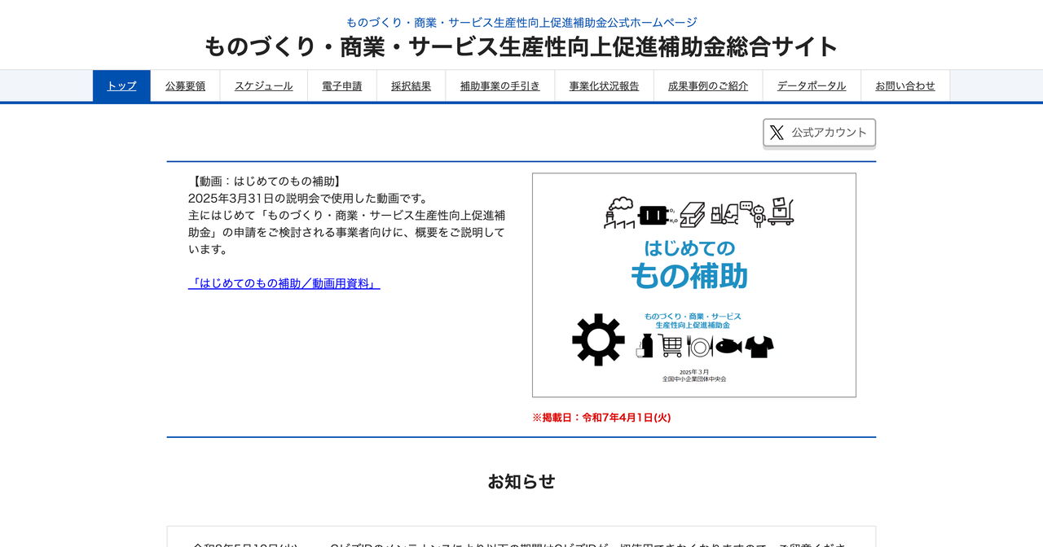Open 事業化状況報告 menu item
The height and width of the screenshot is (547, 1043).
click(x=604, y=85)
